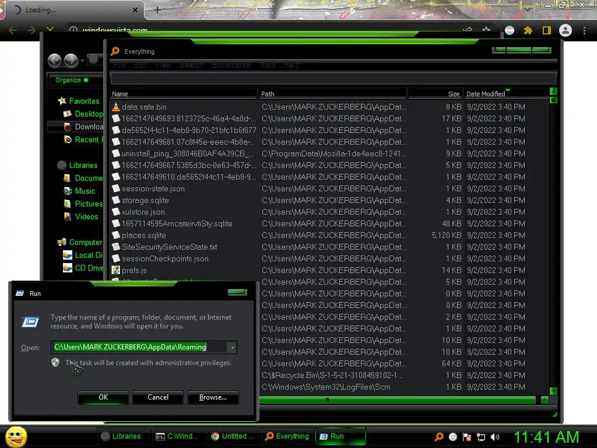Open the Bookmarks menu in Everything
The image size is (597, 448).
point(230,65)
